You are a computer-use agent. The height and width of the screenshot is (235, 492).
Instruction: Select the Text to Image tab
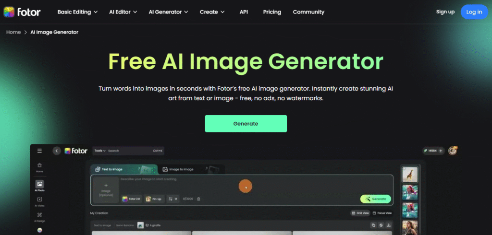[x=124, y=169]
